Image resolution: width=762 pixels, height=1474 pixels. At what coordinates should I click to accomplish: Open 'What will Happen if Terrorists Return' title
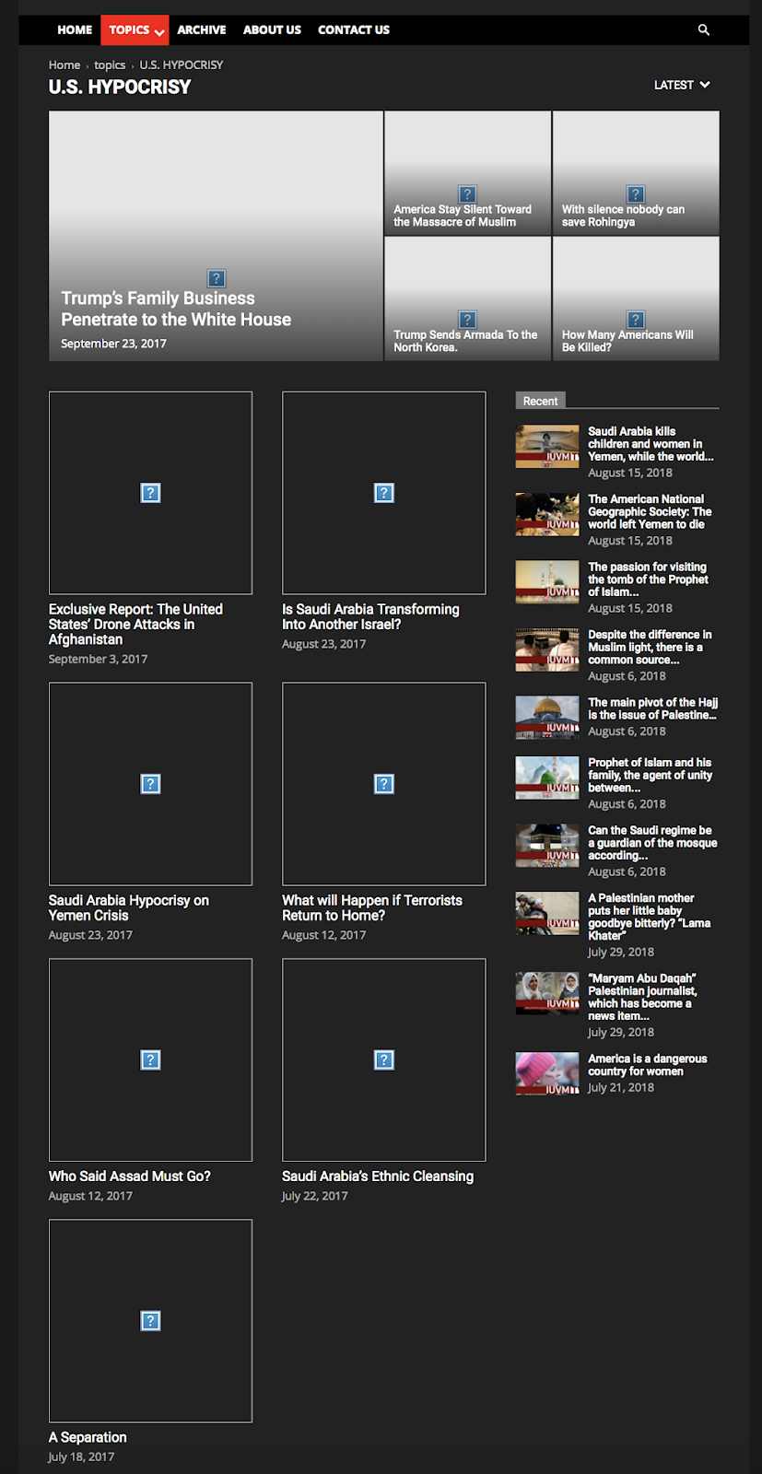click(x=372, y=907)
